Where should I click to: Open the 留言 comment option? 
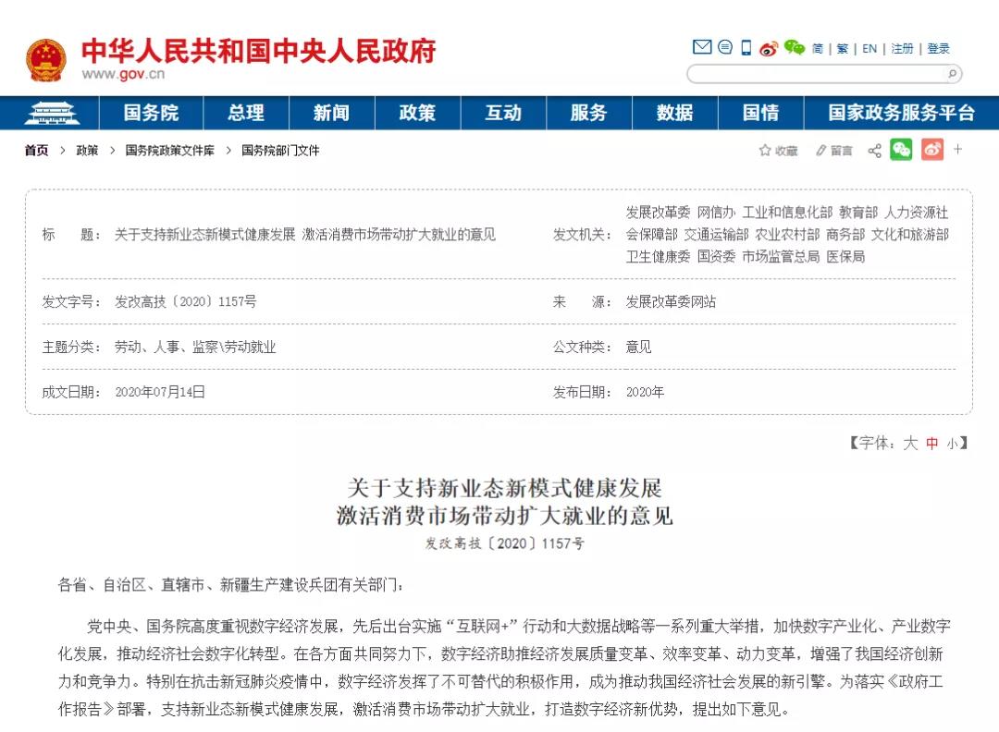(836, 150)
